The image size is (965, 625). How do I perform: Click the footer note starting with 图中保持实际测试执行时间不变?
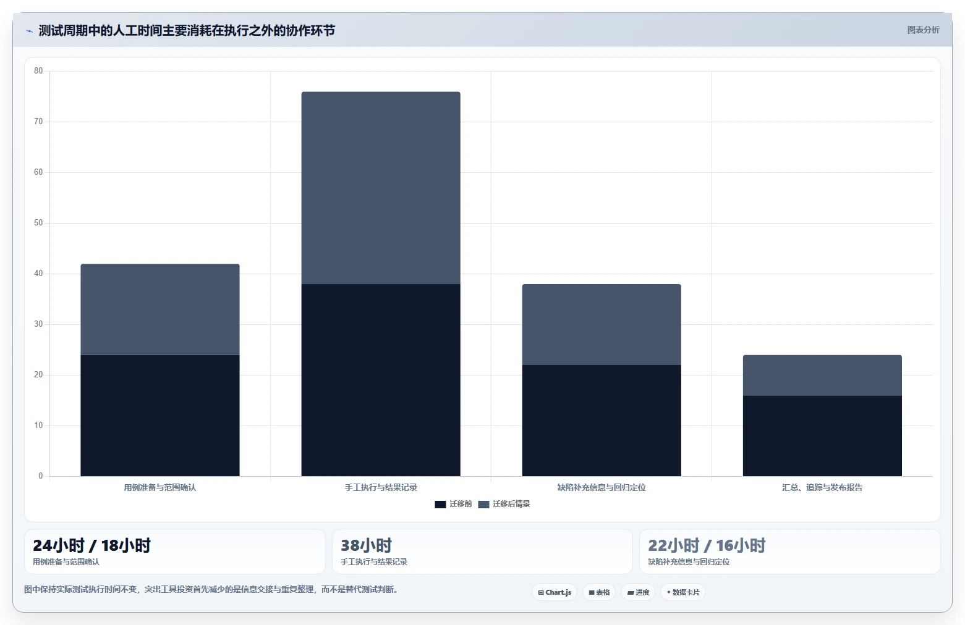coord(211,589)
